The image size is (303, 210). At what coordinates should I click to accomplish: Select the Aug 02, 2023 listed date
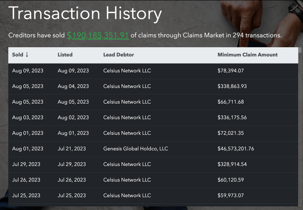pyautogui.click(x=73, y=118)
